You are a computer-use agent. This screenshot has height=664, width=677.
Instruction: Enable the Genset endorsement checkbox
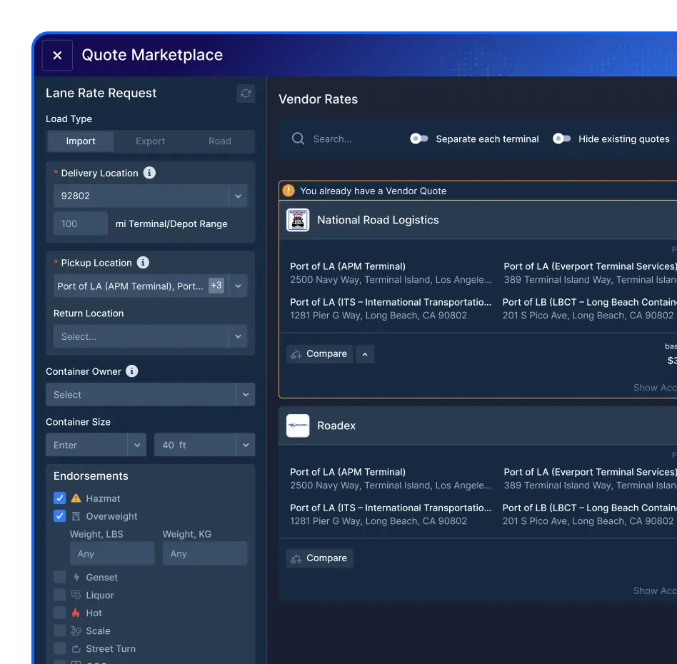point(60,577)
